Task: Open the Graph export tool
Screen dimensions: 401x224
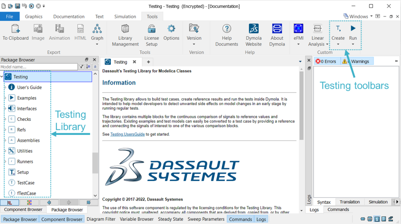Action: point(97,29)
